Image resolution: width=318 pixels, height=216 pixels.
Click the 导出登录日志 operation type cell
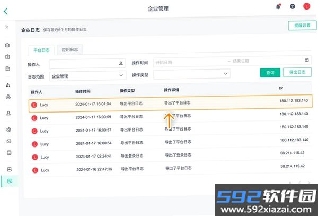pyautogui.click(x=132, y=156)
